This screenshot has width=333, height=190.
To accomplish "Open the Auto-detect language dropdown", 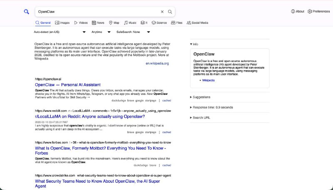I will (60, 32).
